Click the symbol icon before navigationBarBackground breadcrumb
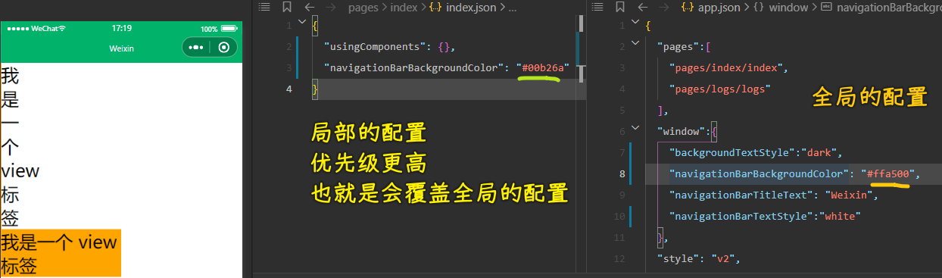Screen dimensions: 942x278 click(826, 8)
